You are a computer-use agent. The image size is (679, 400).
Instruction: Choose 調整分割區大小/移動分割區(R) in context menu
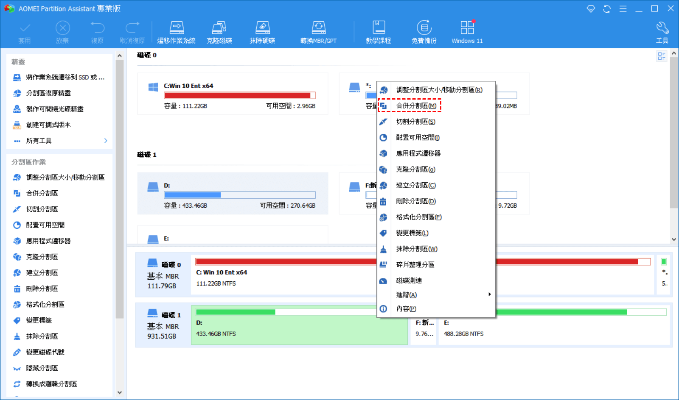[x=436, y=90]
